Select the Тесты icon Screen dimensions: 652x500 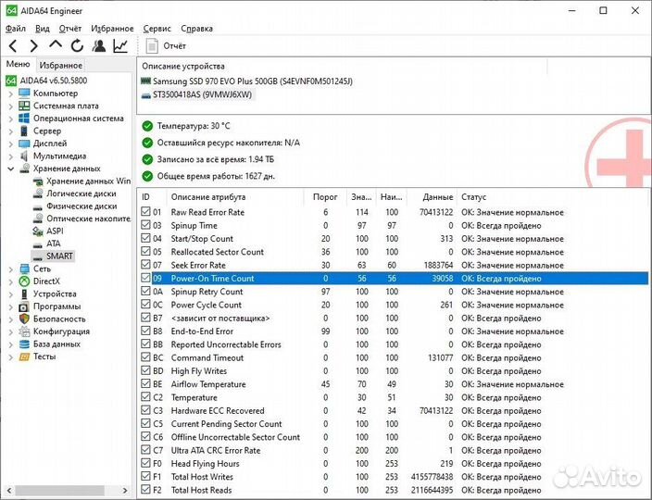[x=24, y=356]
